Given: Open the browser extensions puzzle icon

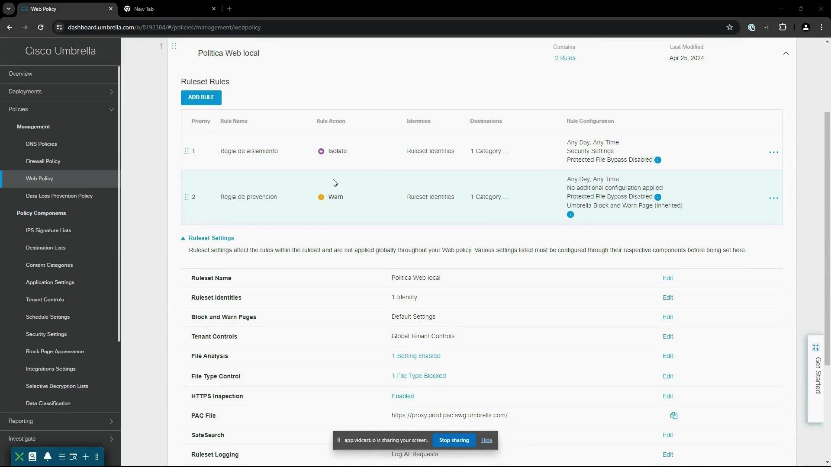Looking at the screenshot, I should 783,27.
